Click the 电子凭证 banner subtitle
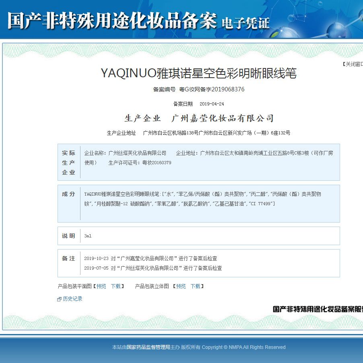This screenshot has width=363, height=363. [x=245, y=23]
